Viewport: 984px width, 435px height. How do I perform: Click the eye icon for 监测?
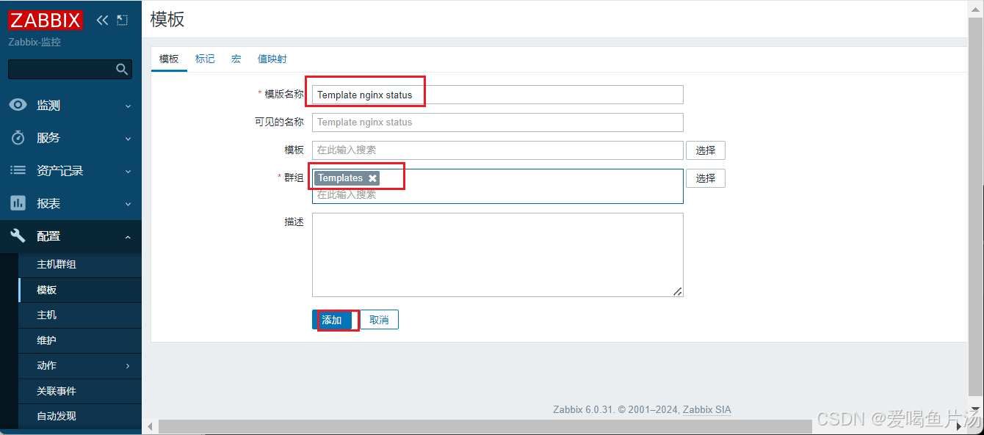pyautogui.click(x=18, y=105)
